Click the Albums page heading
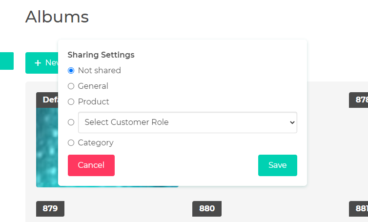 coord(57,17)
